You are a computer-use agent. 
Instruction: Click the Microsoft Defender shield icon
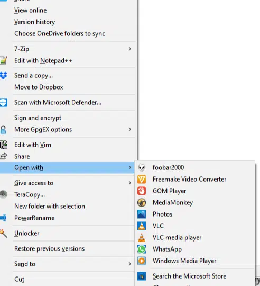(x=4, y=102)
